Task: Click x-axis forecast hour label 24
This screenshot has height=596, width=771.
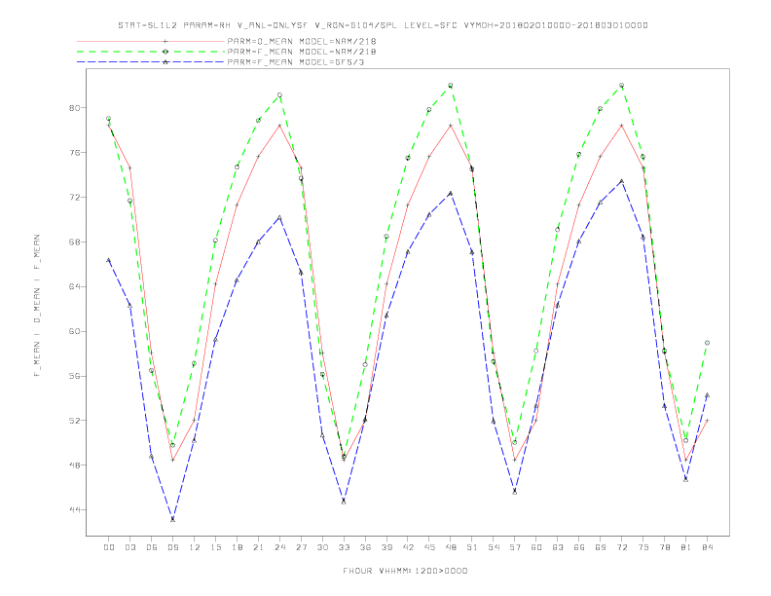Action: (x=279, y=547)
